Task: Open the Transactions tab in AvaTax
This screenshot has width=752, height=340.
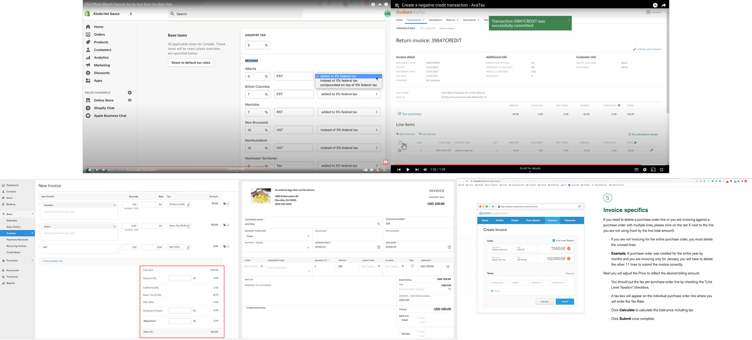Action: point(415,20)
